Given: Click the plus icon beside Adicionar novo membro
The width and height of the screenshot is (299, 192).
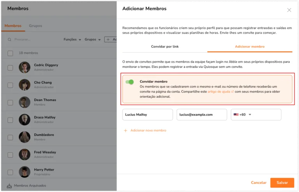Looking at the screenshot, I should point(125,130).
